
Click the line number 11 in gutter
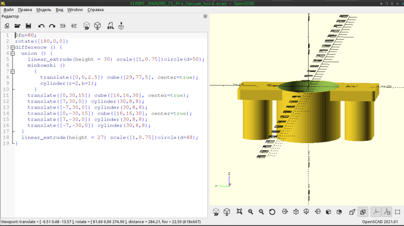(x=6, y=95)
